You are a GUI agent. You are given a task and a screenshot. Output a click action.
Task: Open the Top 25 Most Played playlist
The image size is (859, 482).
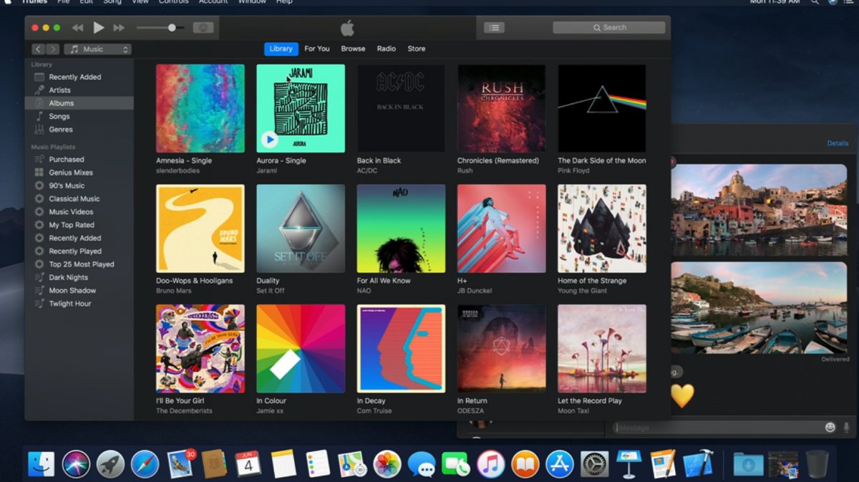click(x=81, y=264)
